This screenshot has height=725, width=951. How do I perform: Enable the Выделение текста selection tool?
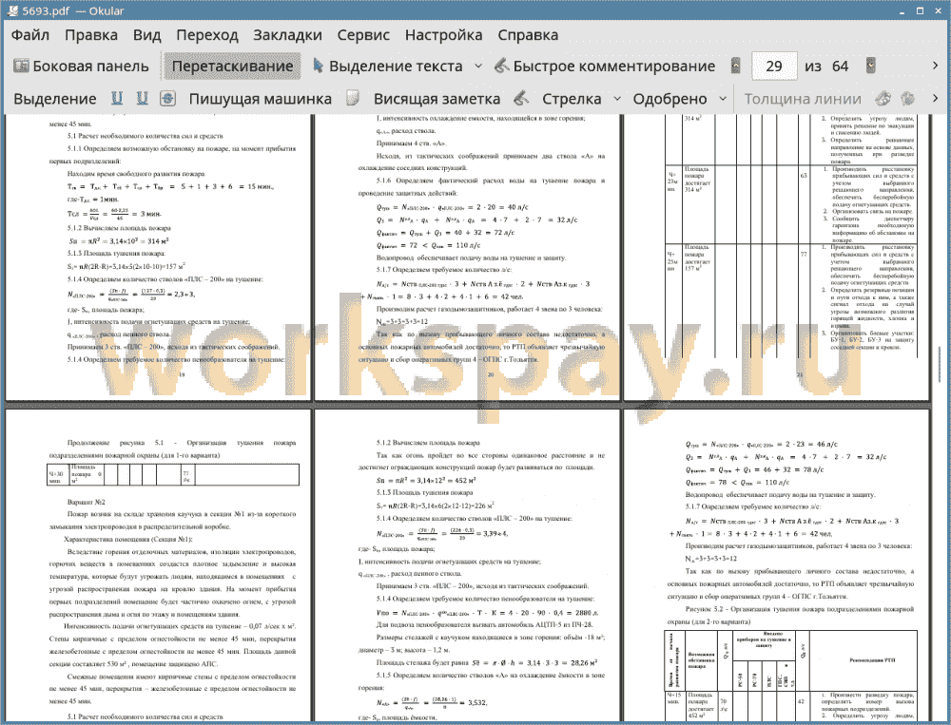coord(387,67)
